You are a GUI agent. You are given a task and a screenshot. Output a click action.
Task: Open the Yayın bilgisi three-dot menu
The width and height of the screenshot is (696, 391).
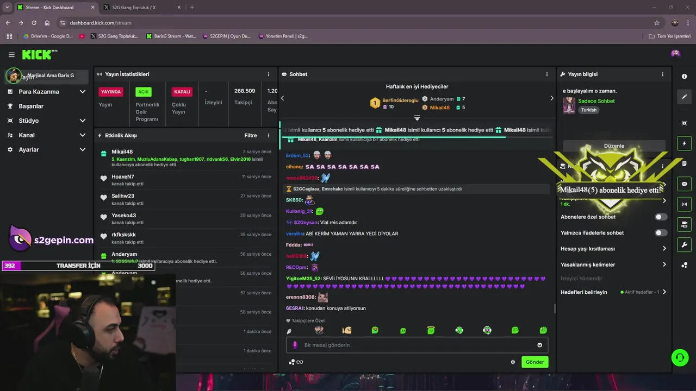click(662, 74)
